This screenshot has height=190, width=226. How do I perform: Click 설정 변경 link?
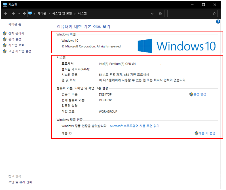(x=200, y=94)
